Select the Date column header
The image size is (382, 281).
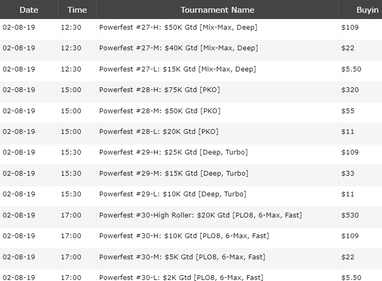pos(29,10)
